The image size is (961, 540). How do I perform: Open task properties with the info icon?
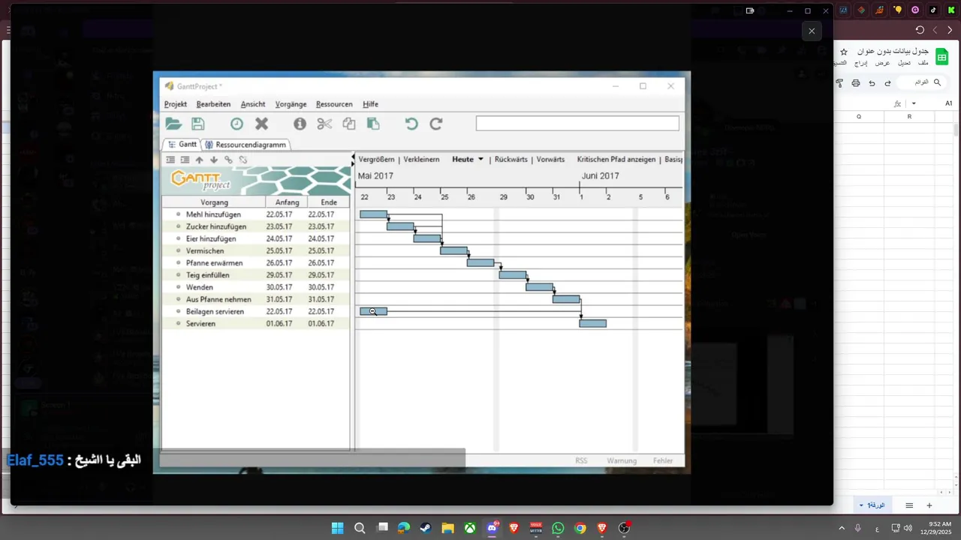click(x=300, y=124)
